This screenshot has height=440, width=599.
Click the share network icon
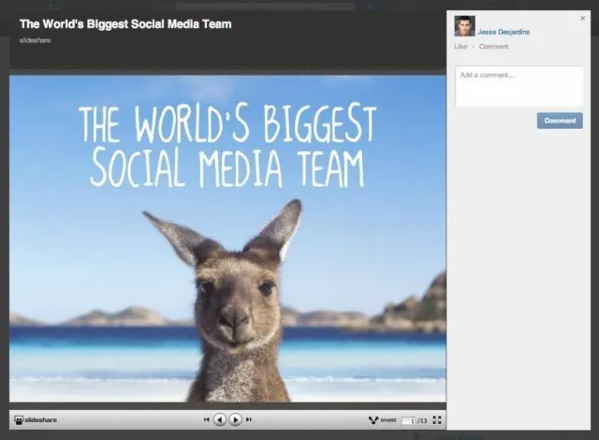373,420
